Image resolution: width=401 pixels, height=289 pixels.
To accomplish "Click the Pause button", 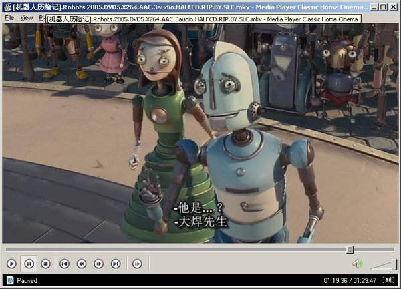I will pos(29,264).
